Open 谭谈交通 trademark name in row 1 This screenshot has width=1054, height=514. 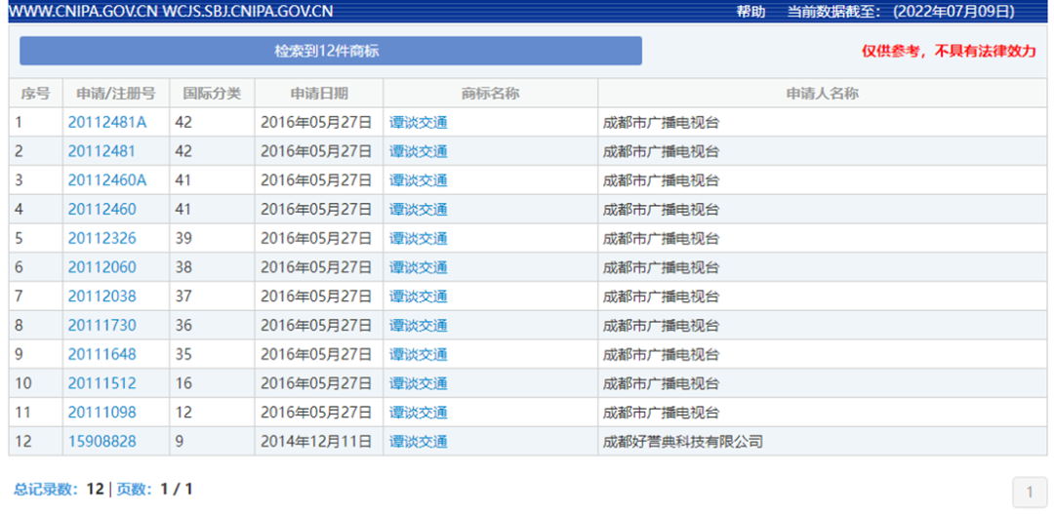click(418, 123)
